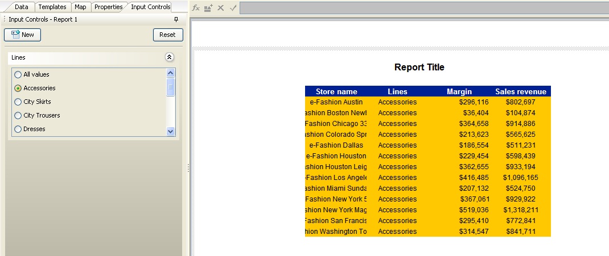Click the Lines list scrollbar thumb
Viewport: 609px width, 256px height.
point(171,87)
